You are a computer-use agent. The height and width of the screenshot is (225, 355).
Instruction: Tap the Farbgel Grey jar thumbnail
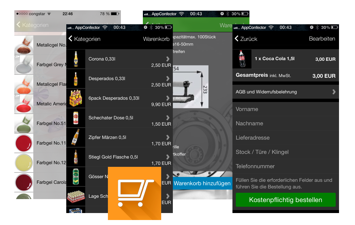click(x=24, y=64)
